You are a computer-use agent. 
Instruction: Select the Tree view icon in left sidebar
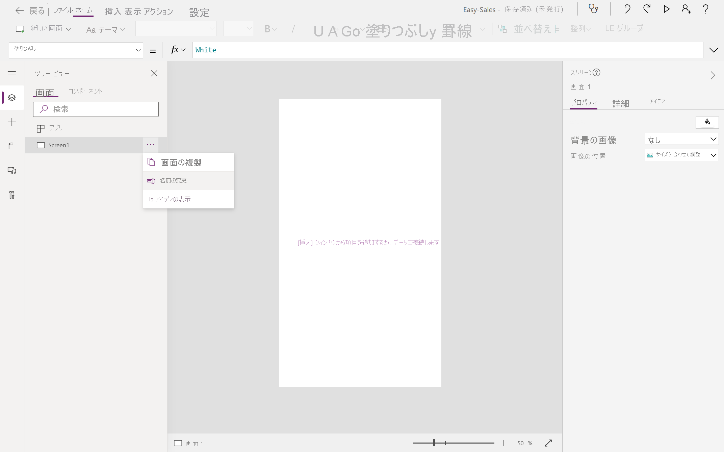(12, 98)
